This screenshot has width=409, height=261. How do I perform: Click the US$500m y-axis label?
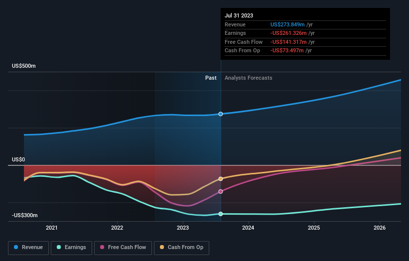[x=24, y=66]
